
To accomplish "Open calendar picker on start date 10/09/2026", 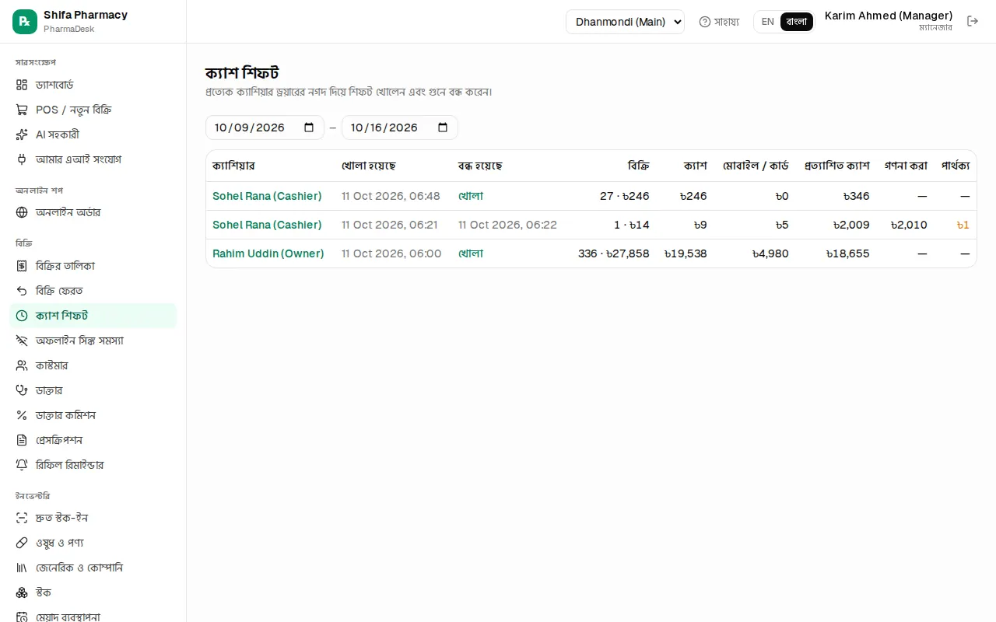I will 309,128.
